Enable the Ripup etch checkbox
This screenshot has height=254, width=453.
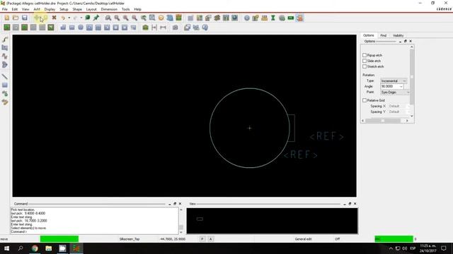[x=365, y=55]
